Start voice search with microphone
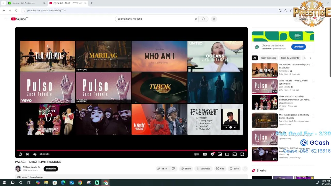 point(214,19)
